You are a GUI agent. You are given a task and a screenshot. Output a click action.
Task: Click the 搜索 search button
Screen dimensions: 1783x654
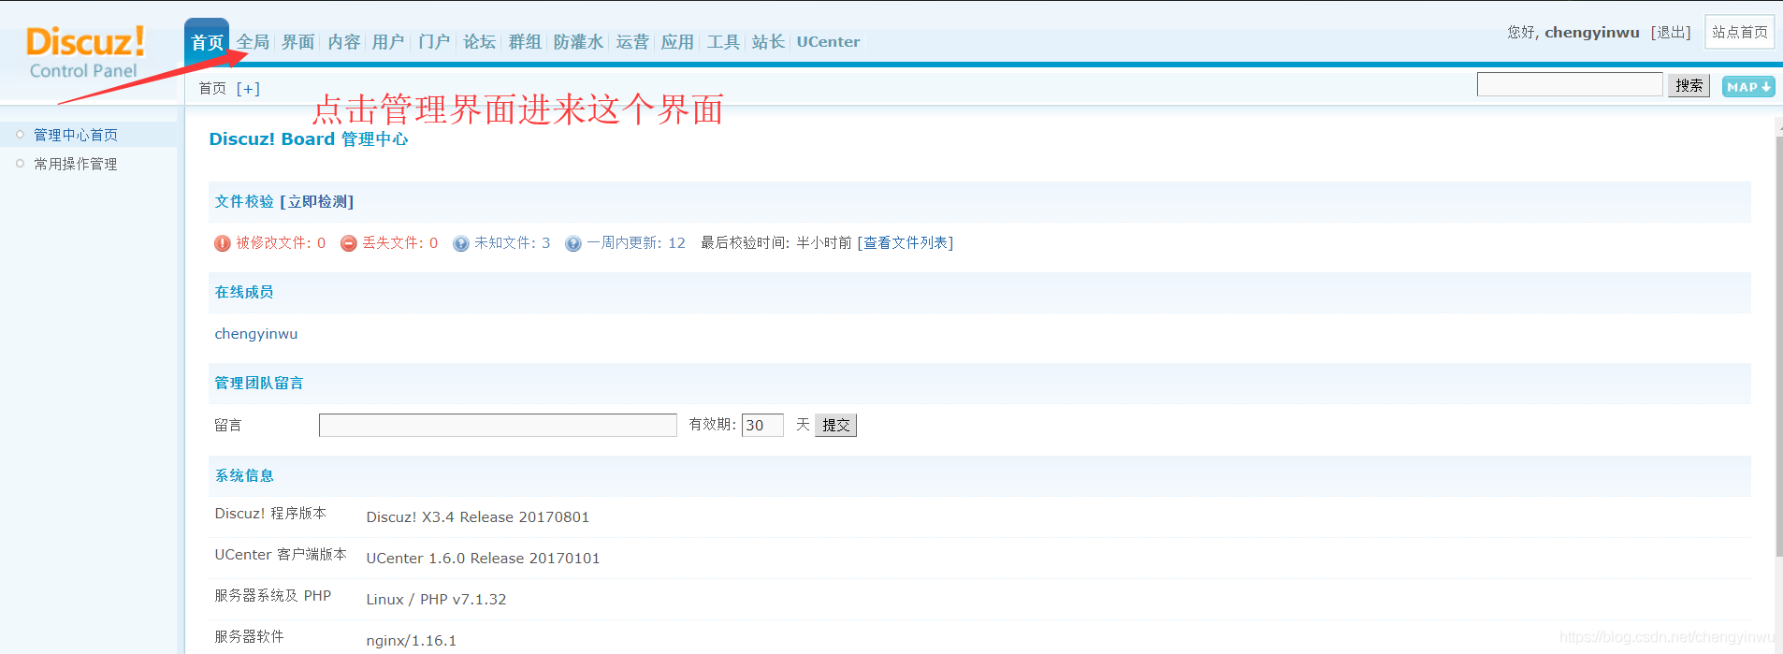1689,85
